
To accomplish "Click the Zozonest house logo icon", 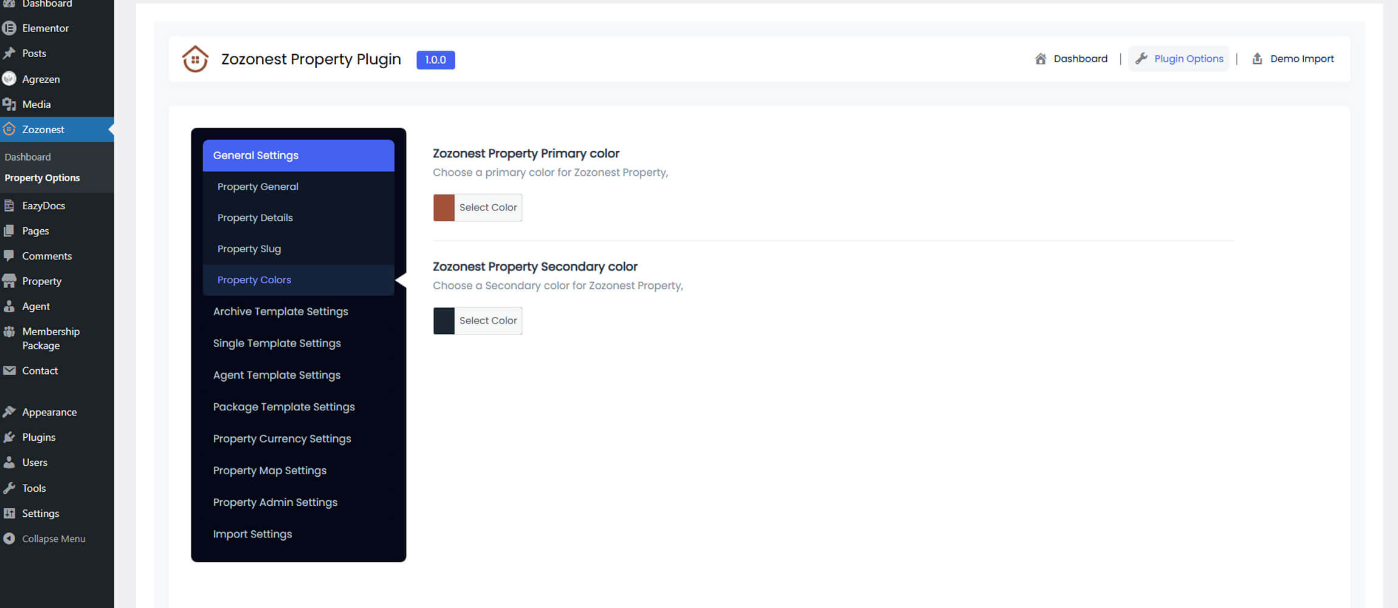I will click(195, 59).
